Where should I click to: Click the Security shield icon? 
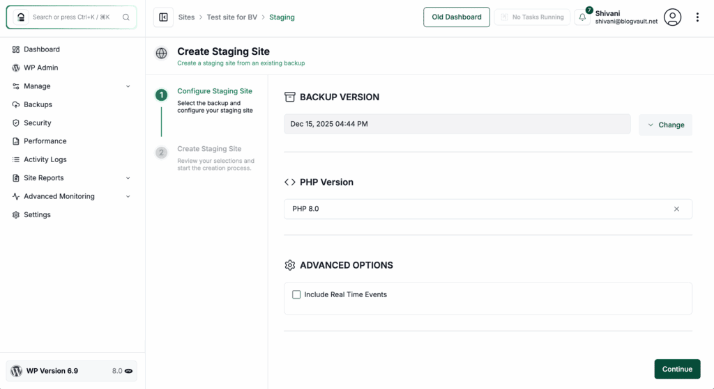pyautogui.click(x=16, y=123)
